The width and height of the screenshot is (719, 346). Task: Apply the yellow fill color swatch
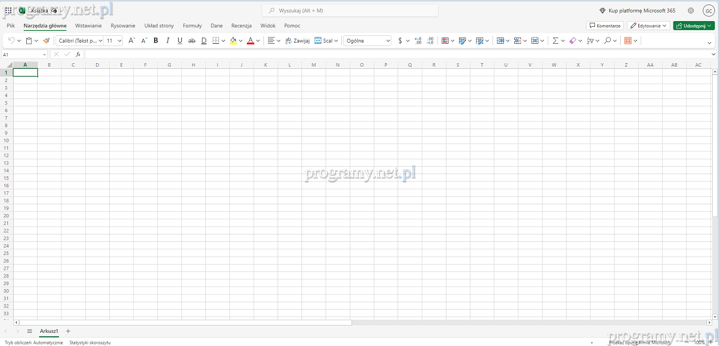[x=233, y=40]
